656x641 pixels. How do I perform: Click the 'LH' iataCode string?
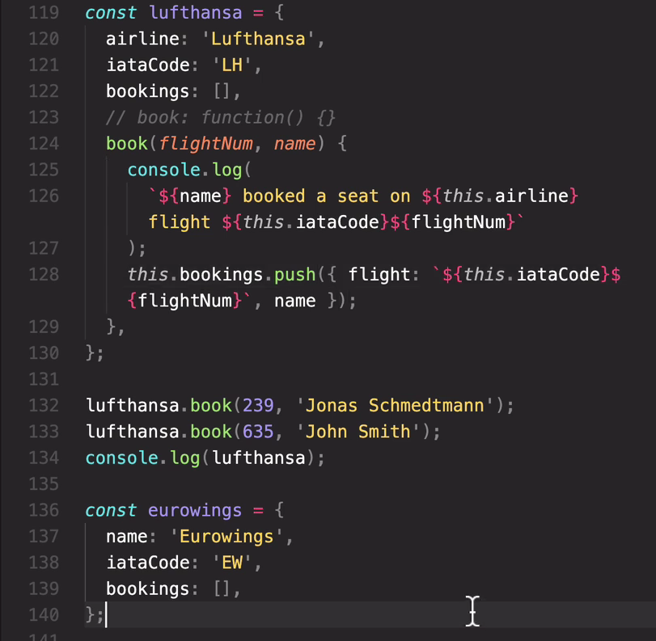(232, 65)
